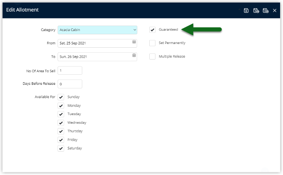Viewport: 283px width, 175px height.
Task: Uncheck Tuesday availability
Action: pyautogui.click(x=61, y=114)
